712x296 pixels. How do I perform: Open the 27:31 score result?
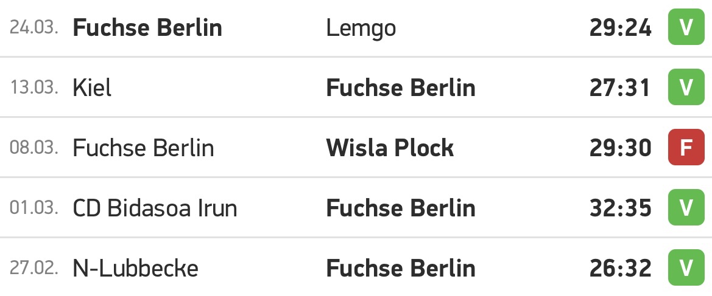point(619,88)
